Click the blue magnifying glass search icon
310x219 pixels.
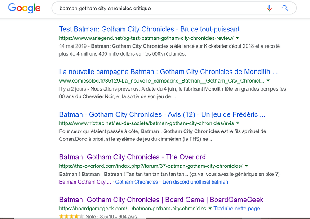point(285,8)
